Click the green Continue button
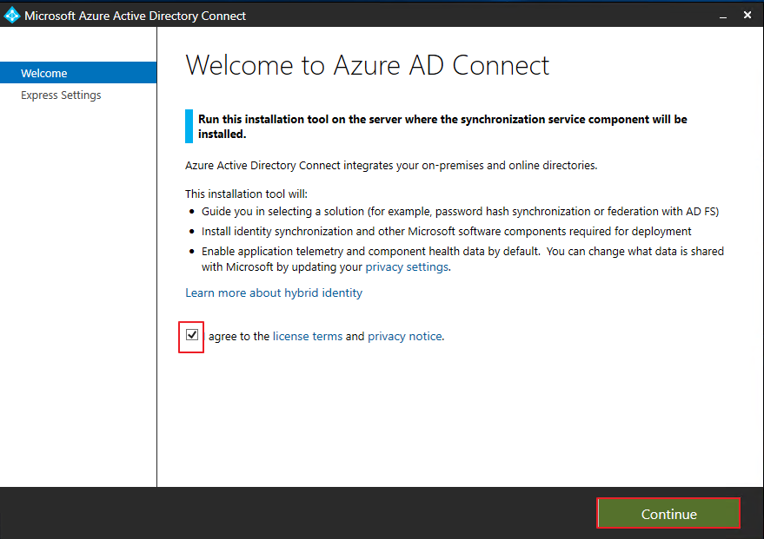The width and height of the screenshot is (764, 539). point(668,513)
